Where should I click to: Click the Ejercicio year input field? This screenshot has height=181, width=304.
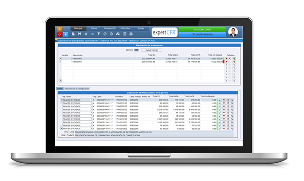click(x=137, y=50)
